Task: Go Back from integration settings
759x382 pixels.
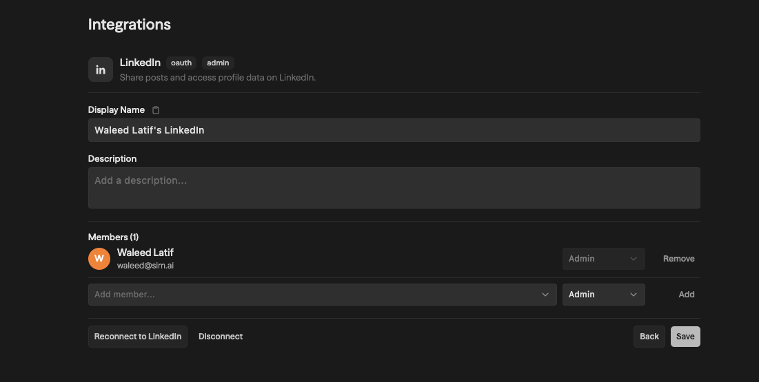Action: (649, 337)
